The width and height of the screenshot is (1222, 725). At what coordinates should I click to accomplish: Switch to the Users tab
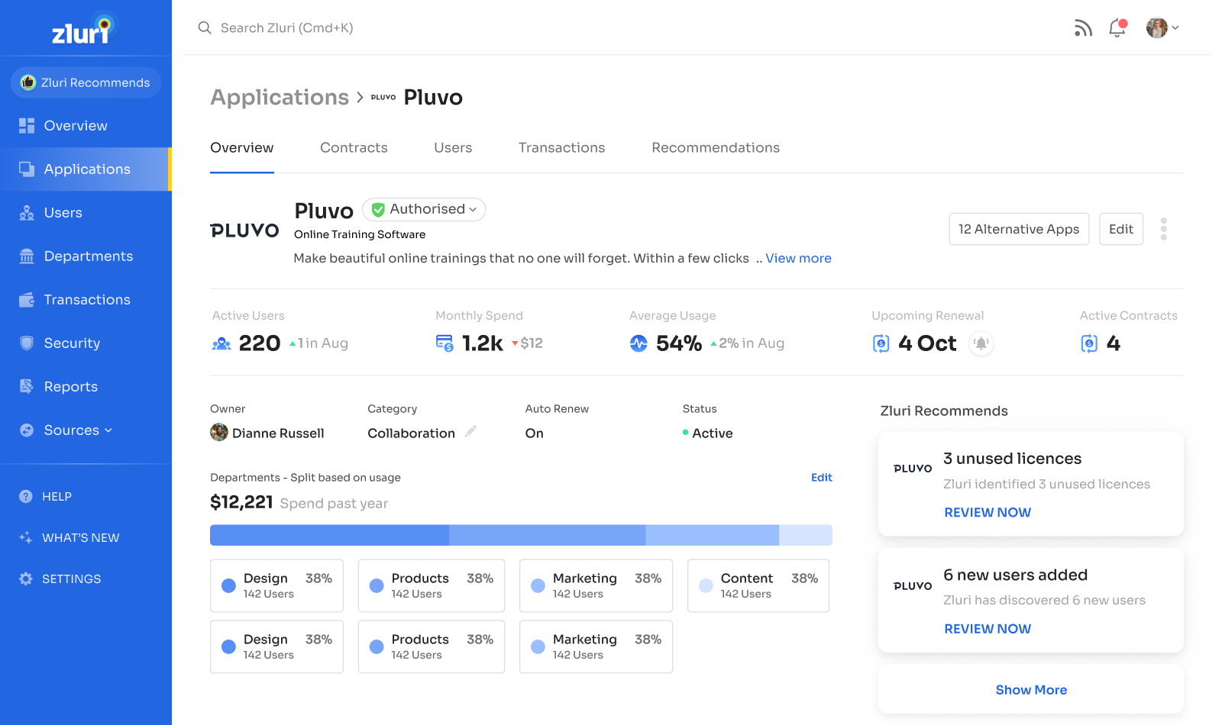(x=453, y=148)
